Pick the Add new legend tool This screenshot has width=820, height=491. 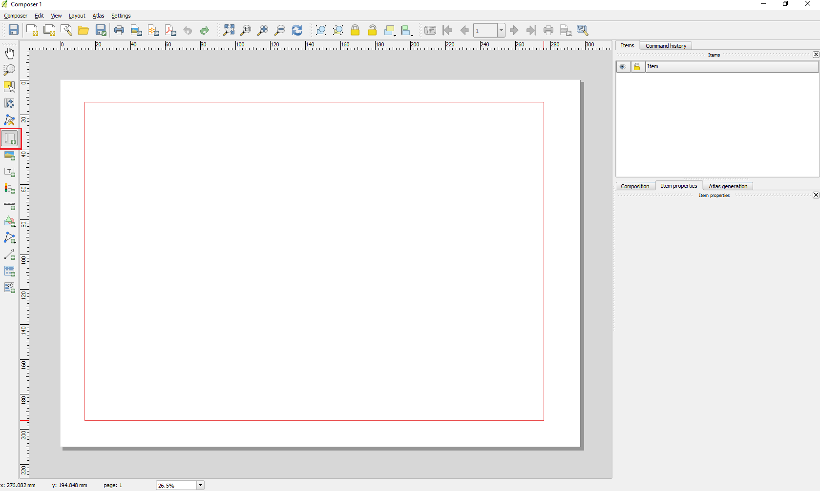10,189
